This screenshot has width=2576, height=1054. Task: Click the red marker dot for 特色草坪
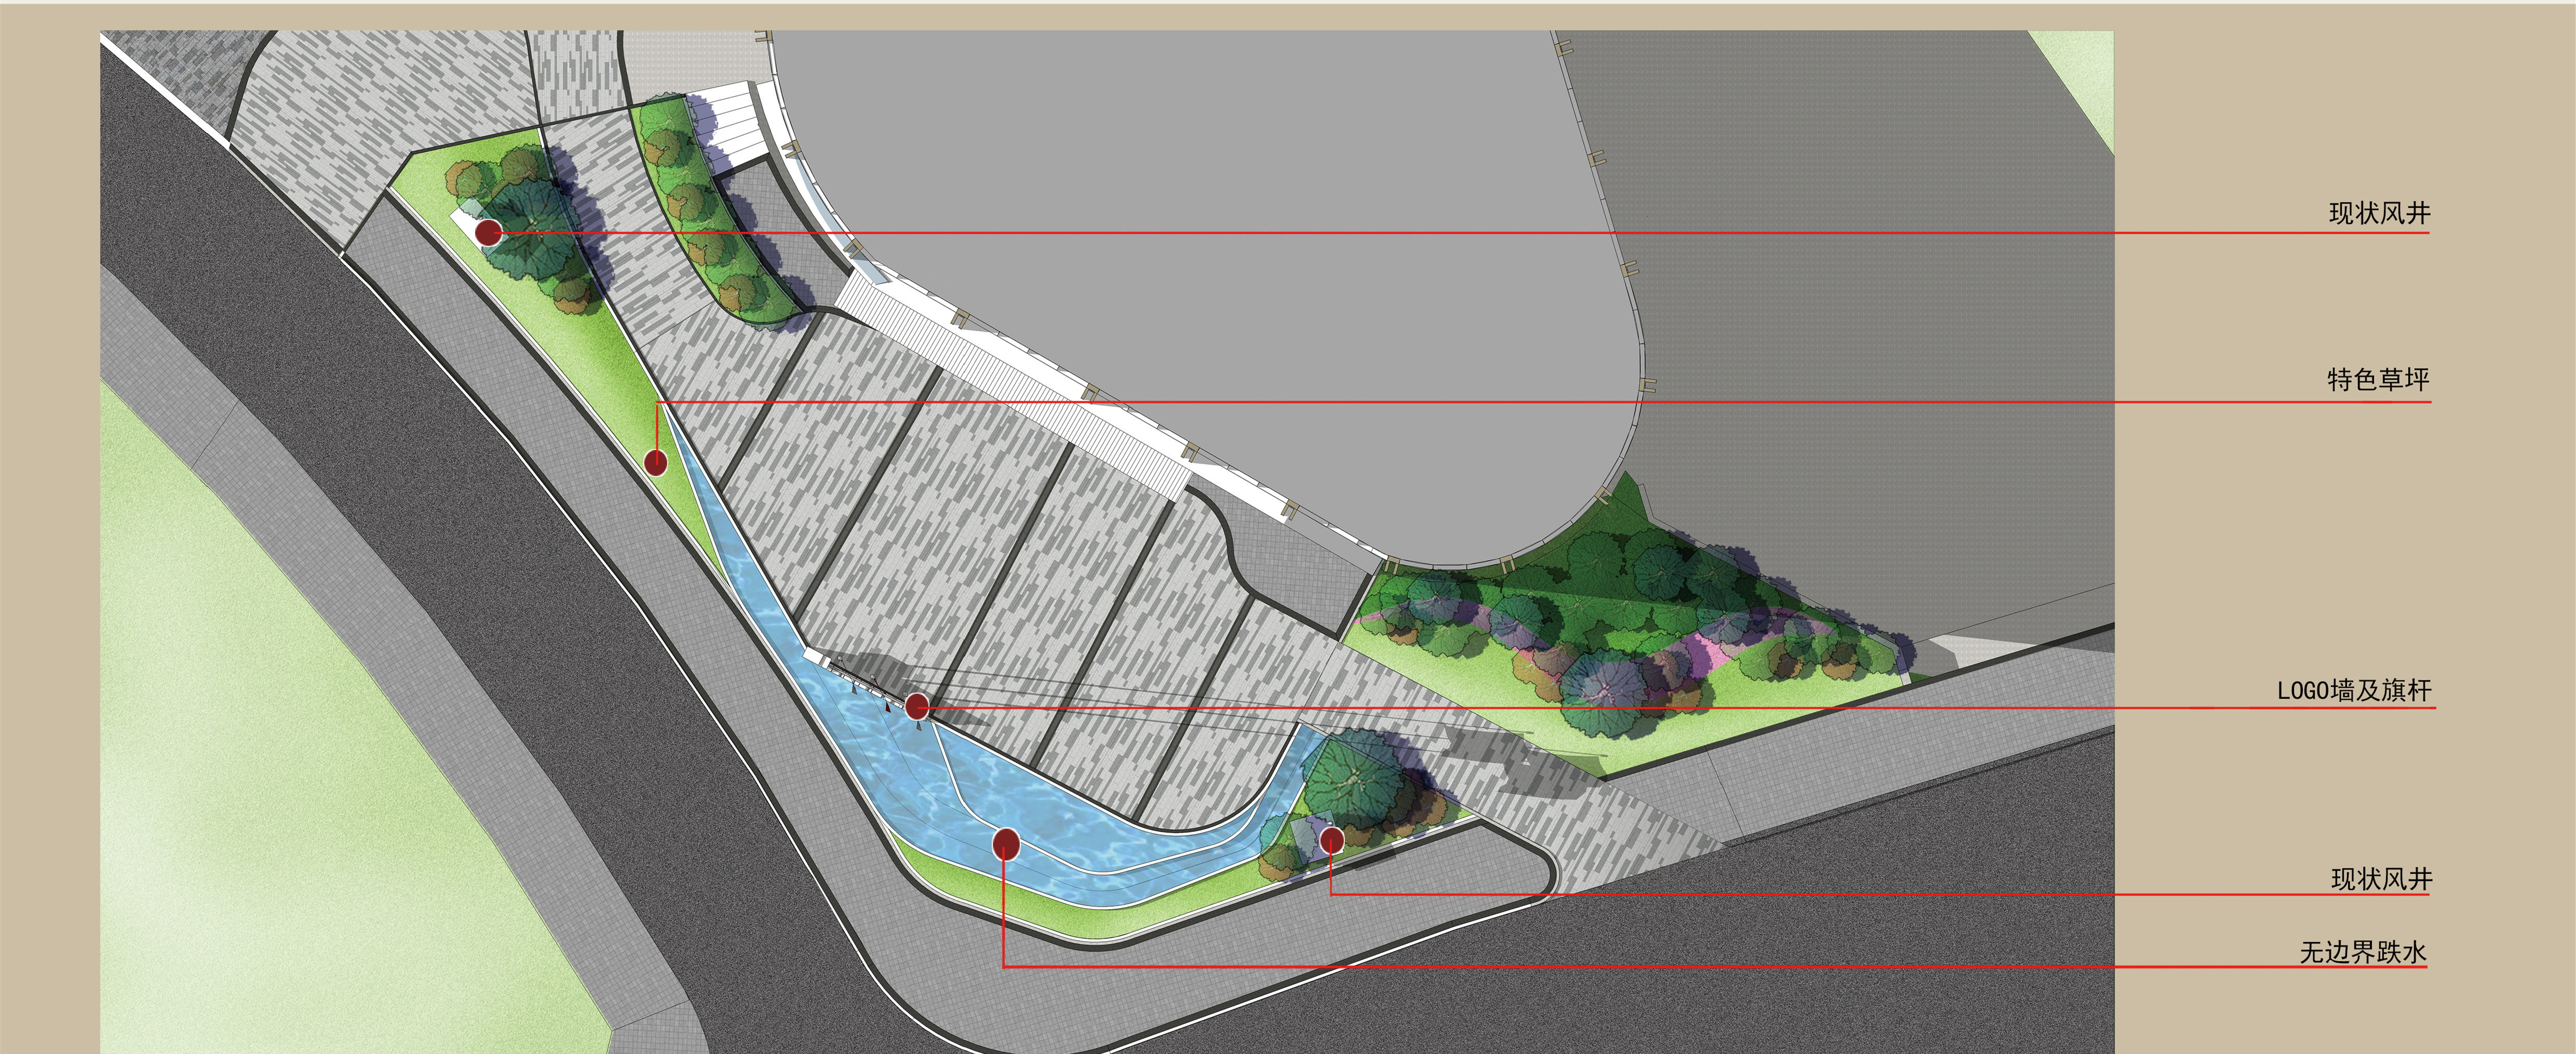tap(656, 463)
